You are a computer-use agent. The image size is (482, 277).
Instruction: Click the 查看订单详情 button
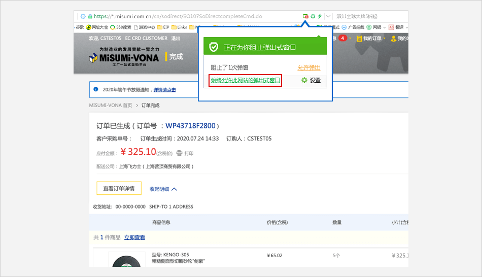119,188
